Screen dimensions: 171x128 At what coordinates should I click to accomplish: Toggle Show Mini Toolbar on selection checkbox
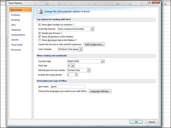click(40, 25)
